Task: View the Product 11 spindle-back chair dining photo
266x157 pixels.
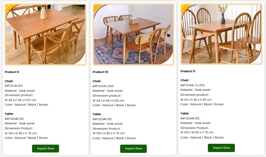Action: click(221, 34)
